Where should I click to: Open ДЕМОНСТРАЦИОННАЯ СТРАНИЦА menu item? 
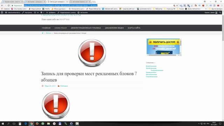coord(86,28)
